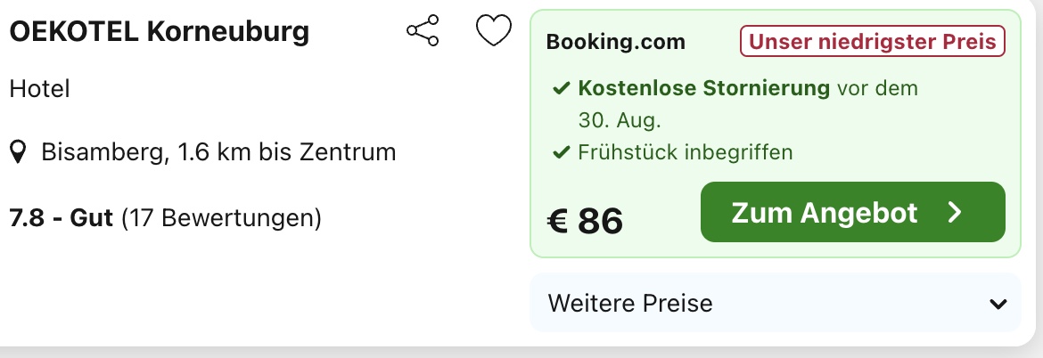Expand the Weitere Preise section
The width and height of the screenshot is (1043, 358).
(x=776, y=303)
